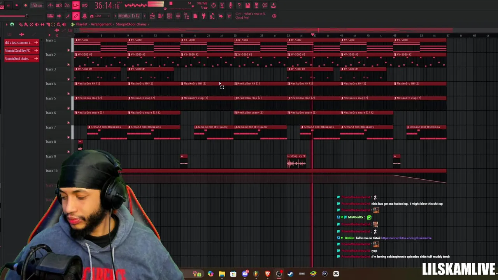Open the Mixer window icon

click(x=178, y=16)
